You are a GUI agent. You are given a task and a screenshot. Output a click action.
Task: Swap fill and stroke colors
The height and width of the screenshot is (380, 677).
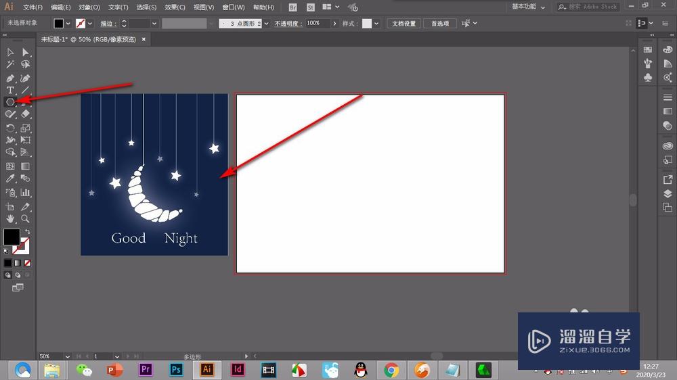[x=28, y=232]
